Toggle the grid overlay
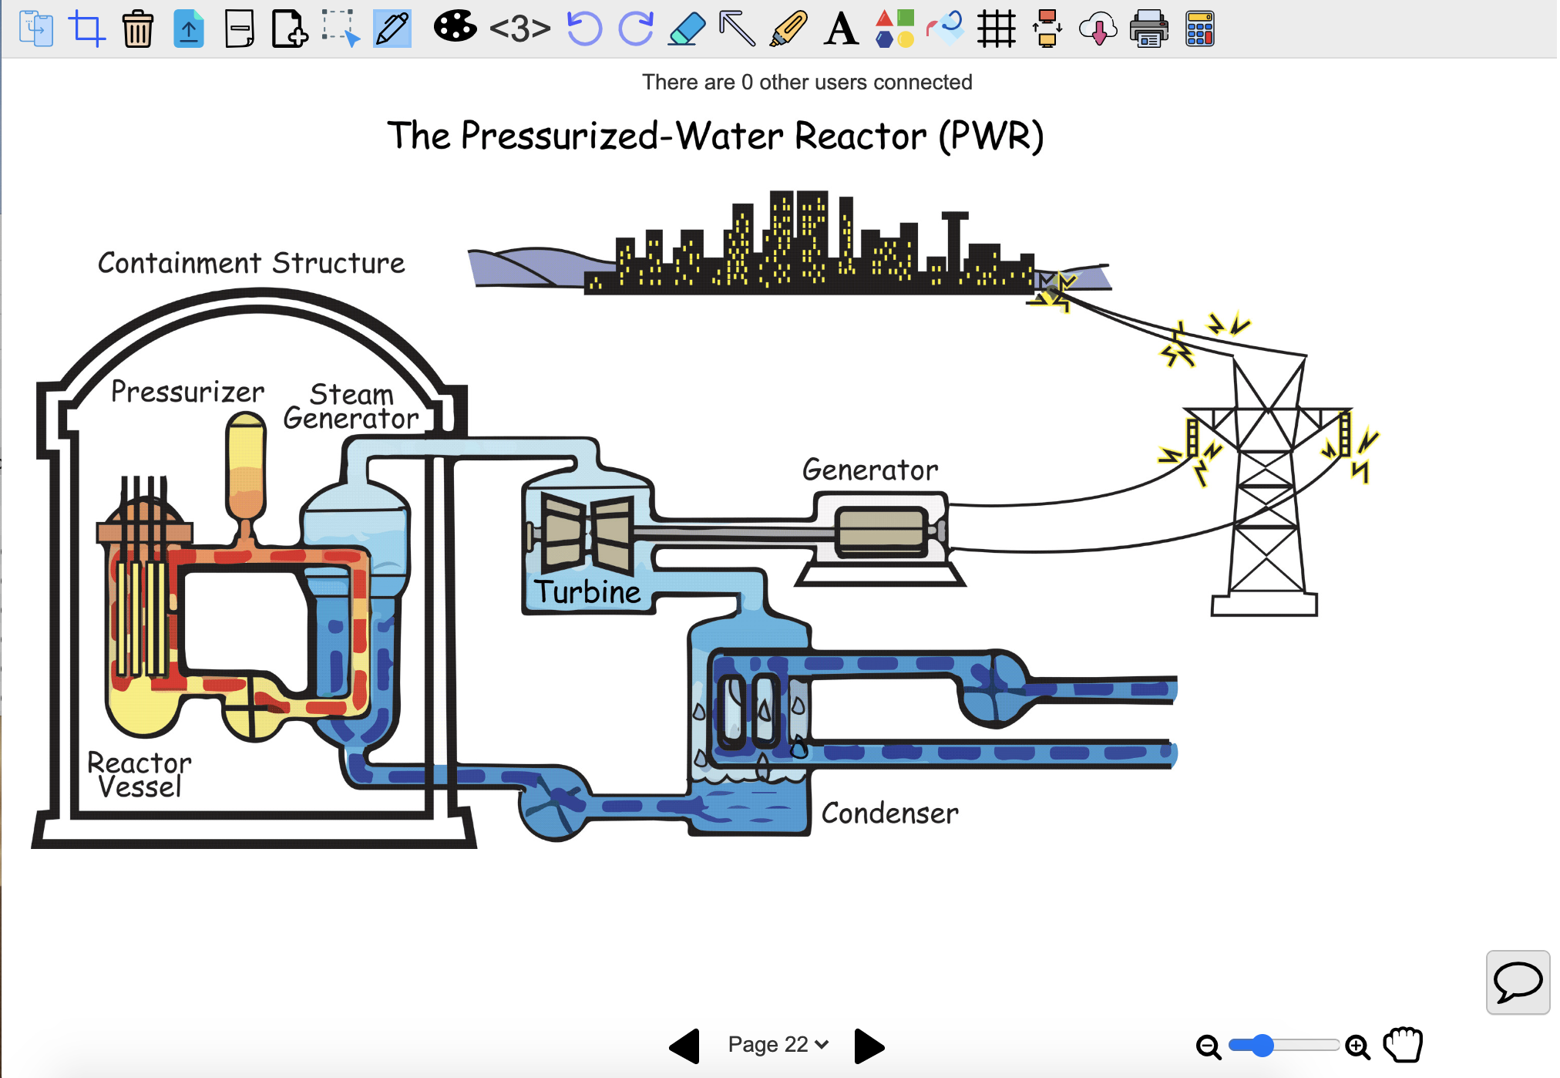The width and height of the screenshot is (1560, 1078). [996, 29]
